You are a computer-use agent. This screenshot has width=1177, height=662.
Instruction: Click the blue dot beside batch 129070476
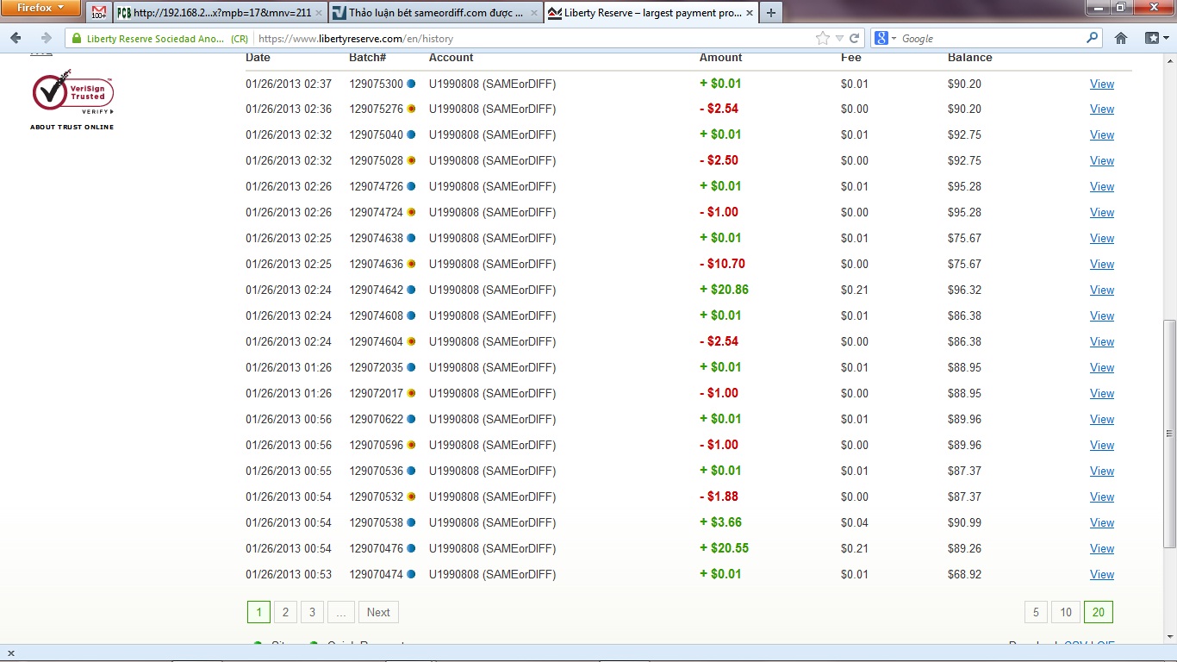click(x=411, y=548)
